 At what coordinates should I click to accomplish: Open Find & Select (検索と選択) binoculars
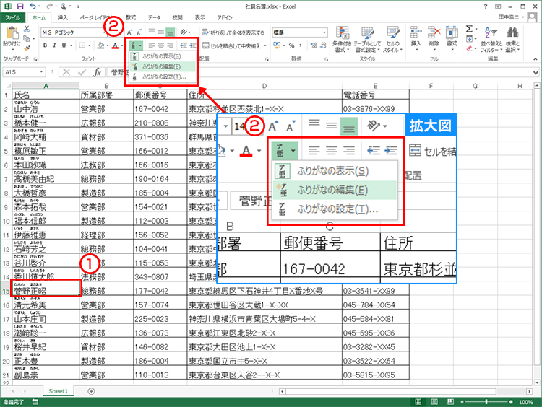coord(512,40)
